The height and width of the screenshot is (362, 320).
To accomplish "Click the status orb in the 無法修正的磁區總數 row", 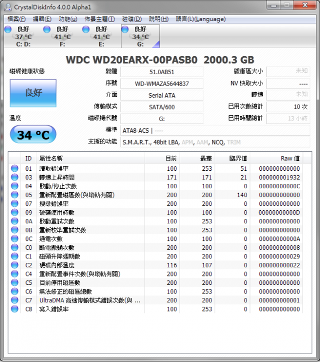I will tap(14, 291).
